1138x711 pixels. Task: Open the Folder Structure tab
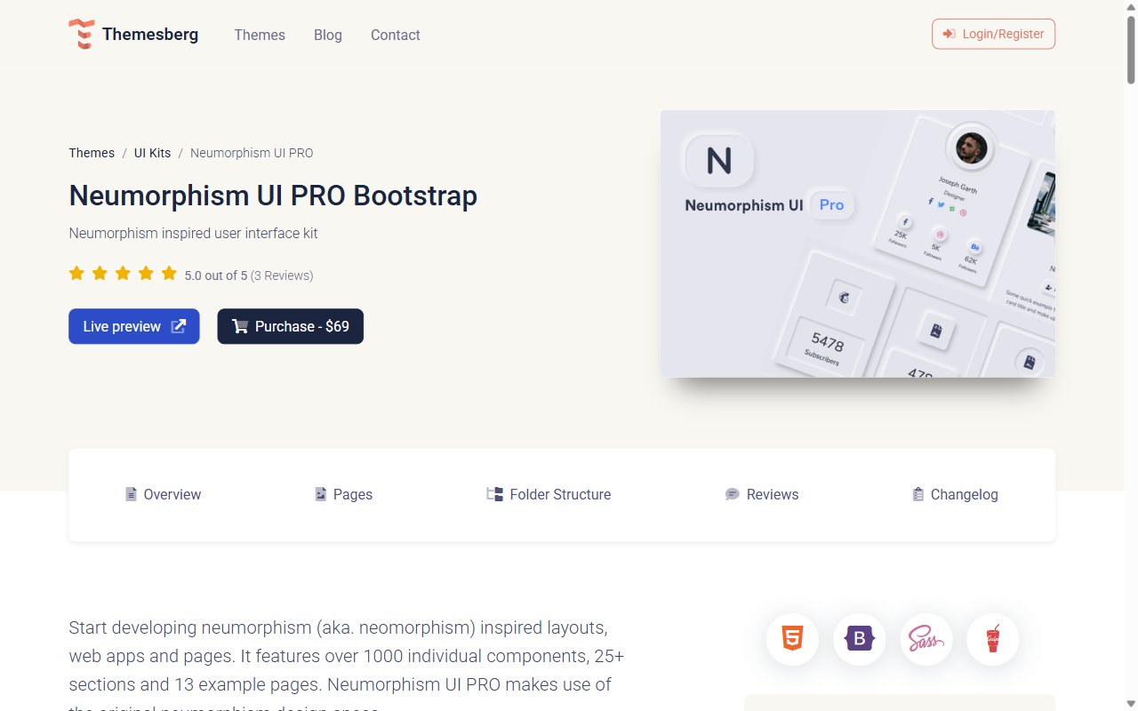[549, 494]
